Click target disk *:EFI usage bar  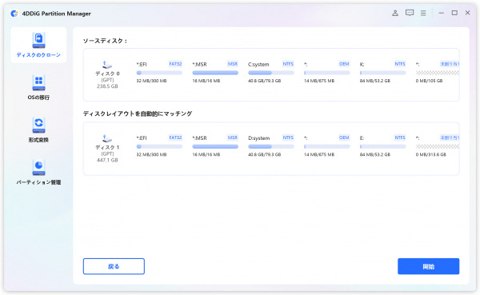coord(159,146)
